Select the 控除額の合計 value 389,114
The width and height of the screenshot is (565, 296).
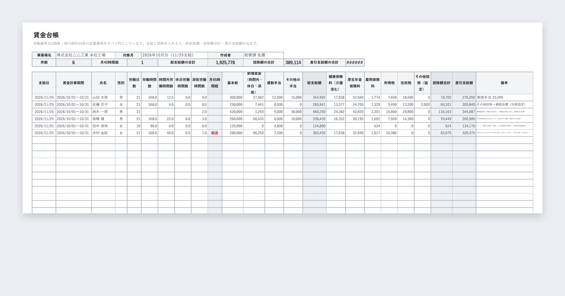click(x=293, y=62)
